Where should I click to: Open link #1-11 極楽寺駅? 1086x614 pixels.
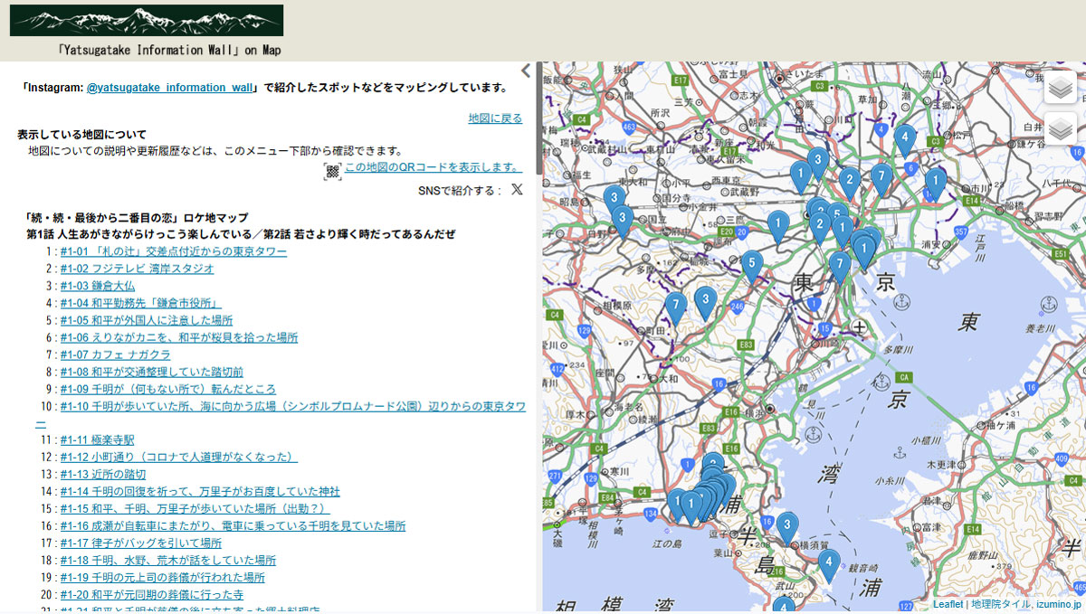click(98, 440)
